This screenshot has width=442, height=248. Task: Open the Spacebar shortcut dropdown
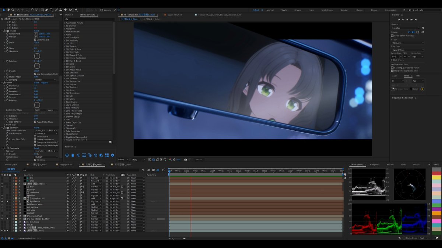click(405, 28)
